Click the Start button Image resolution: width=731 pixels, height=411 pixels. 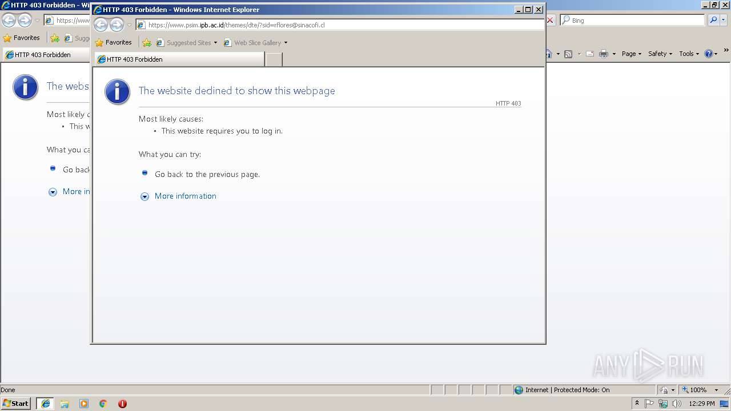(16, 403)
